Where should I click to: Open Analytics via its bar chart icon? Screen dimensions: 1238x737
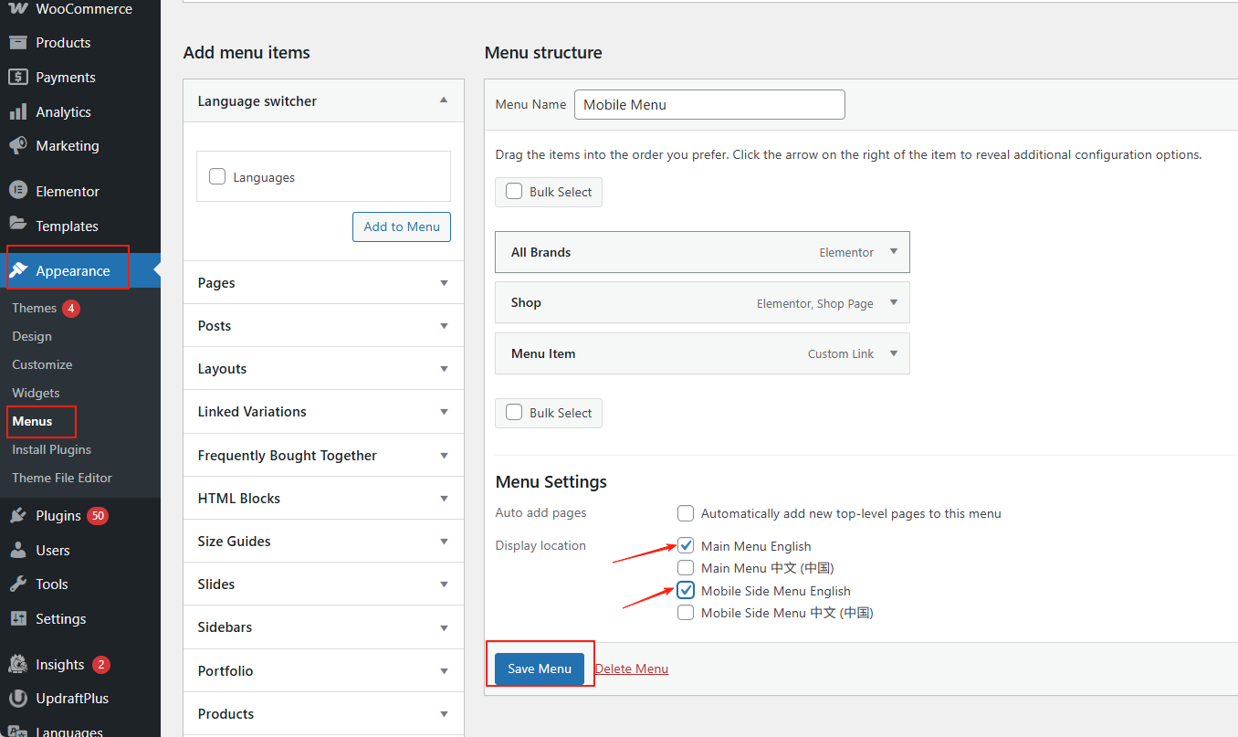(x=17, y=112)
